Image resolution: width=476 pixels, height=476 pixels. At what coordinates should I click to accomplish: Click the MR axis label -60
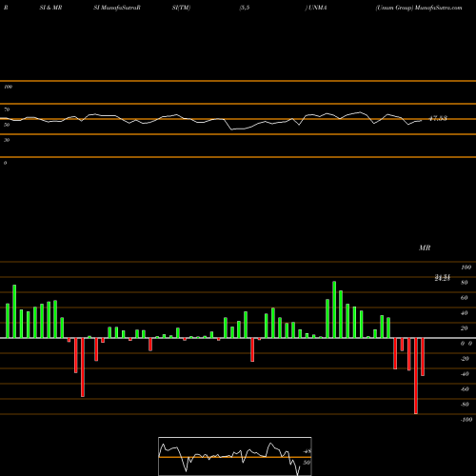point(465,389)
